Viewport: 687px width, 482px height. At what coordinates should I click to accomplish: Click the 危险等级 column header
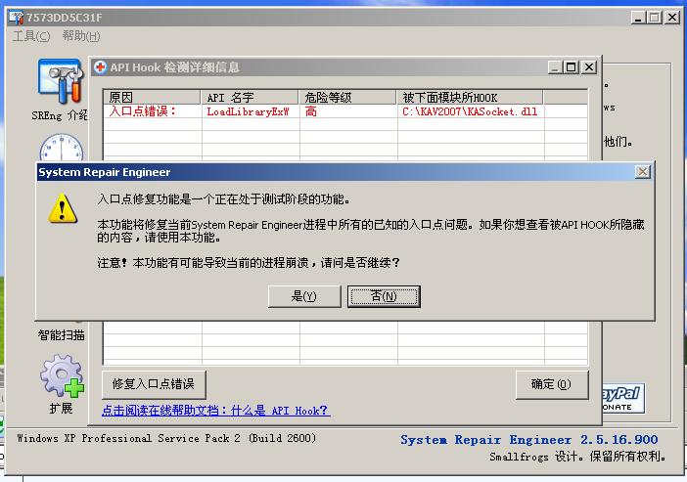pos(347,97)
